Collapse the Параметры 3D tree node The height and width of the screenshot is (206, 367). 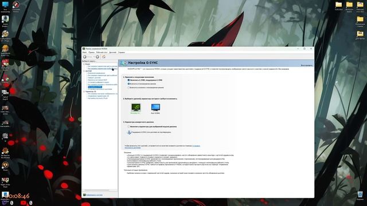pos(84,92)
